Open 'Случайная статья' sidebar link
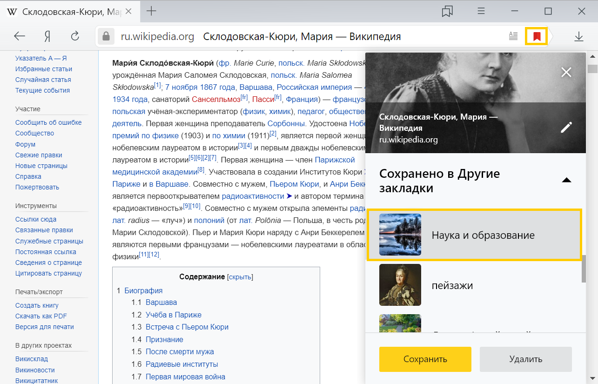This screenshot has height=384, width=598. point(43,80)
